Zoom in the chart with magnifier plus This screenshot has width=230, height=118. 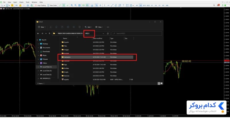click(72, 5)
